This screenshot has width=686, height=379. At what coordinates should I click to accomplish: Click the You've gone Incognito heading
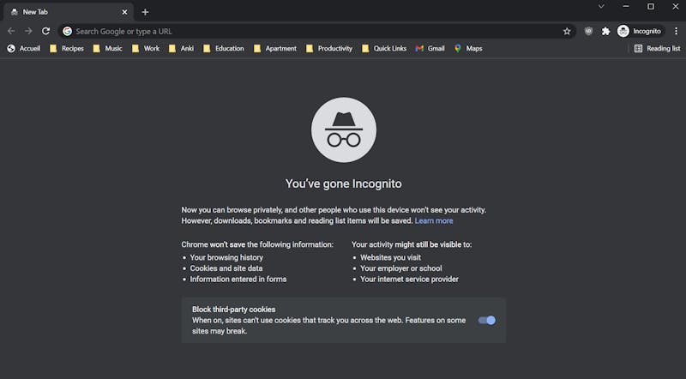point(344,183)
